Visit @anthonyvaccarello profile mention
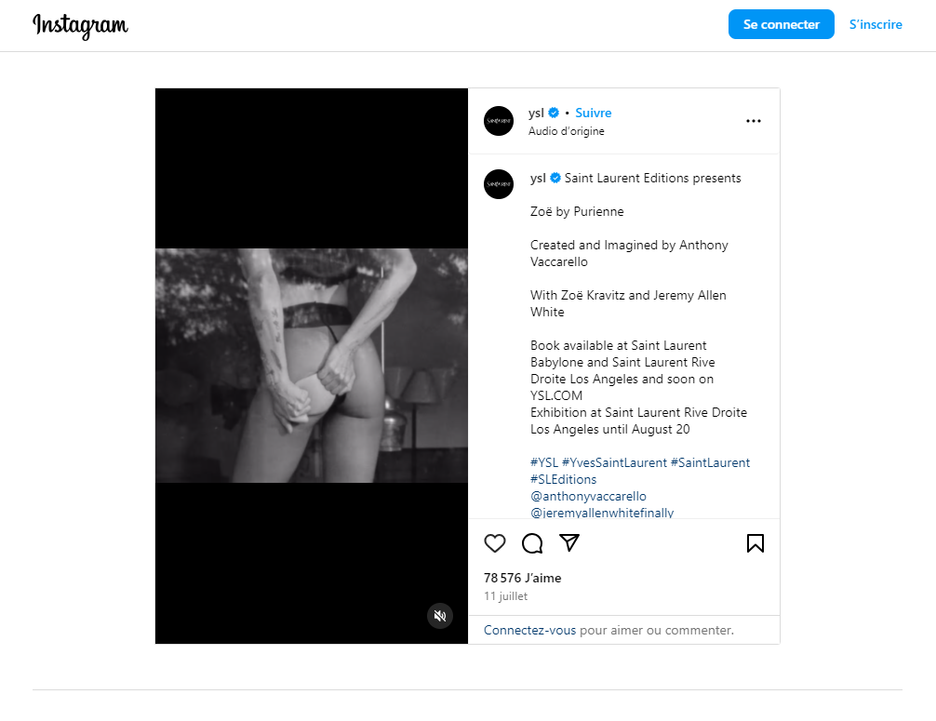 (588, 496)
